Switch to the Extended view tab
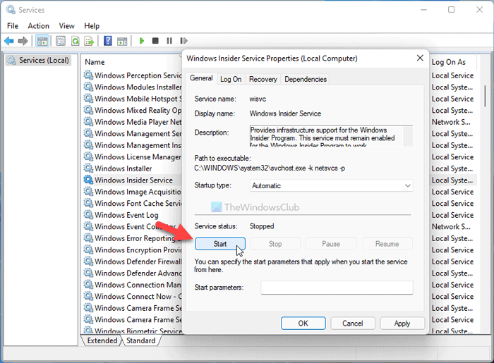The height and width of the screenshot is (363, 494). coord(102,340)
